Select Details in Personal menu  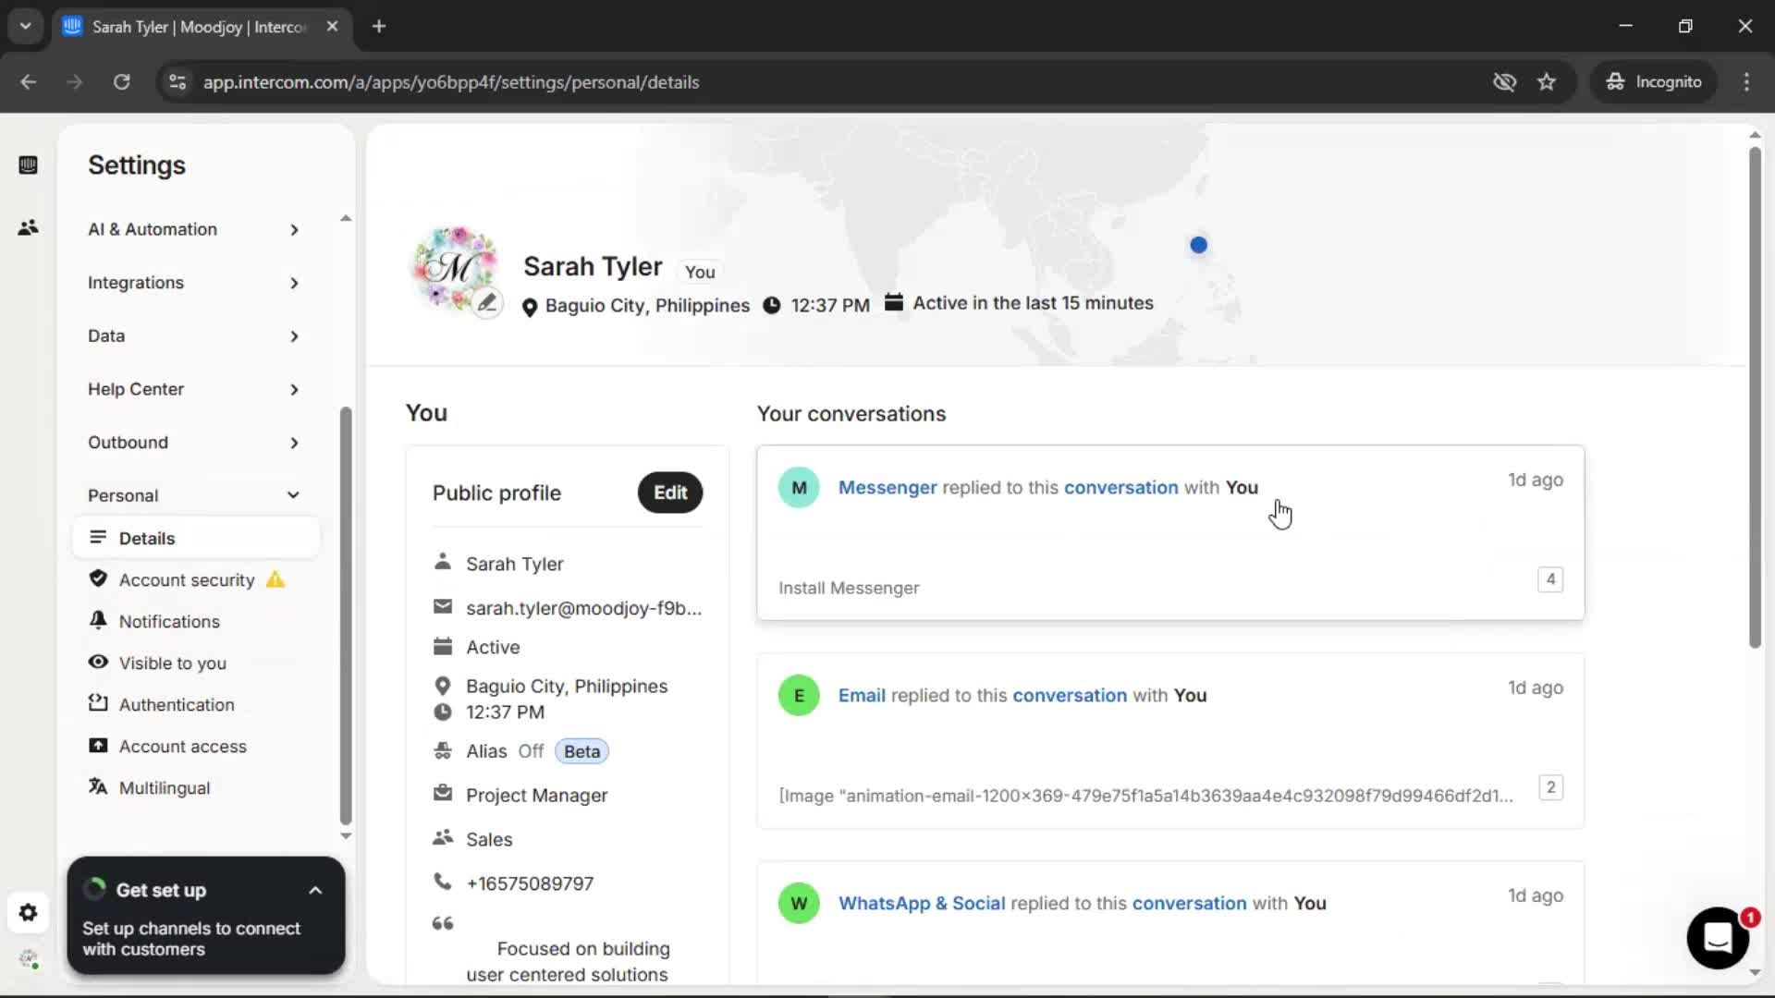pos(196,538)
